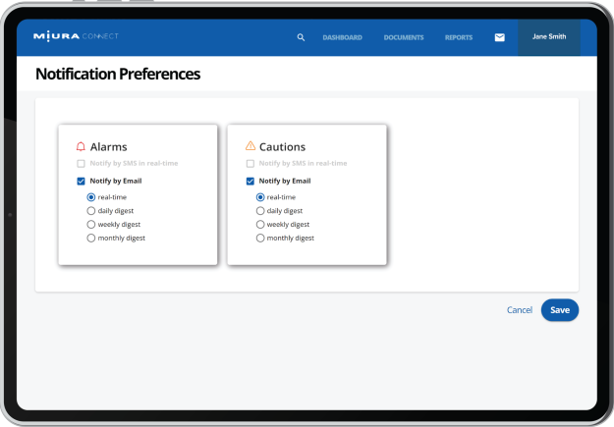
Task: Uncheck Notify by Email under Alarms
Action: (82, 182)
